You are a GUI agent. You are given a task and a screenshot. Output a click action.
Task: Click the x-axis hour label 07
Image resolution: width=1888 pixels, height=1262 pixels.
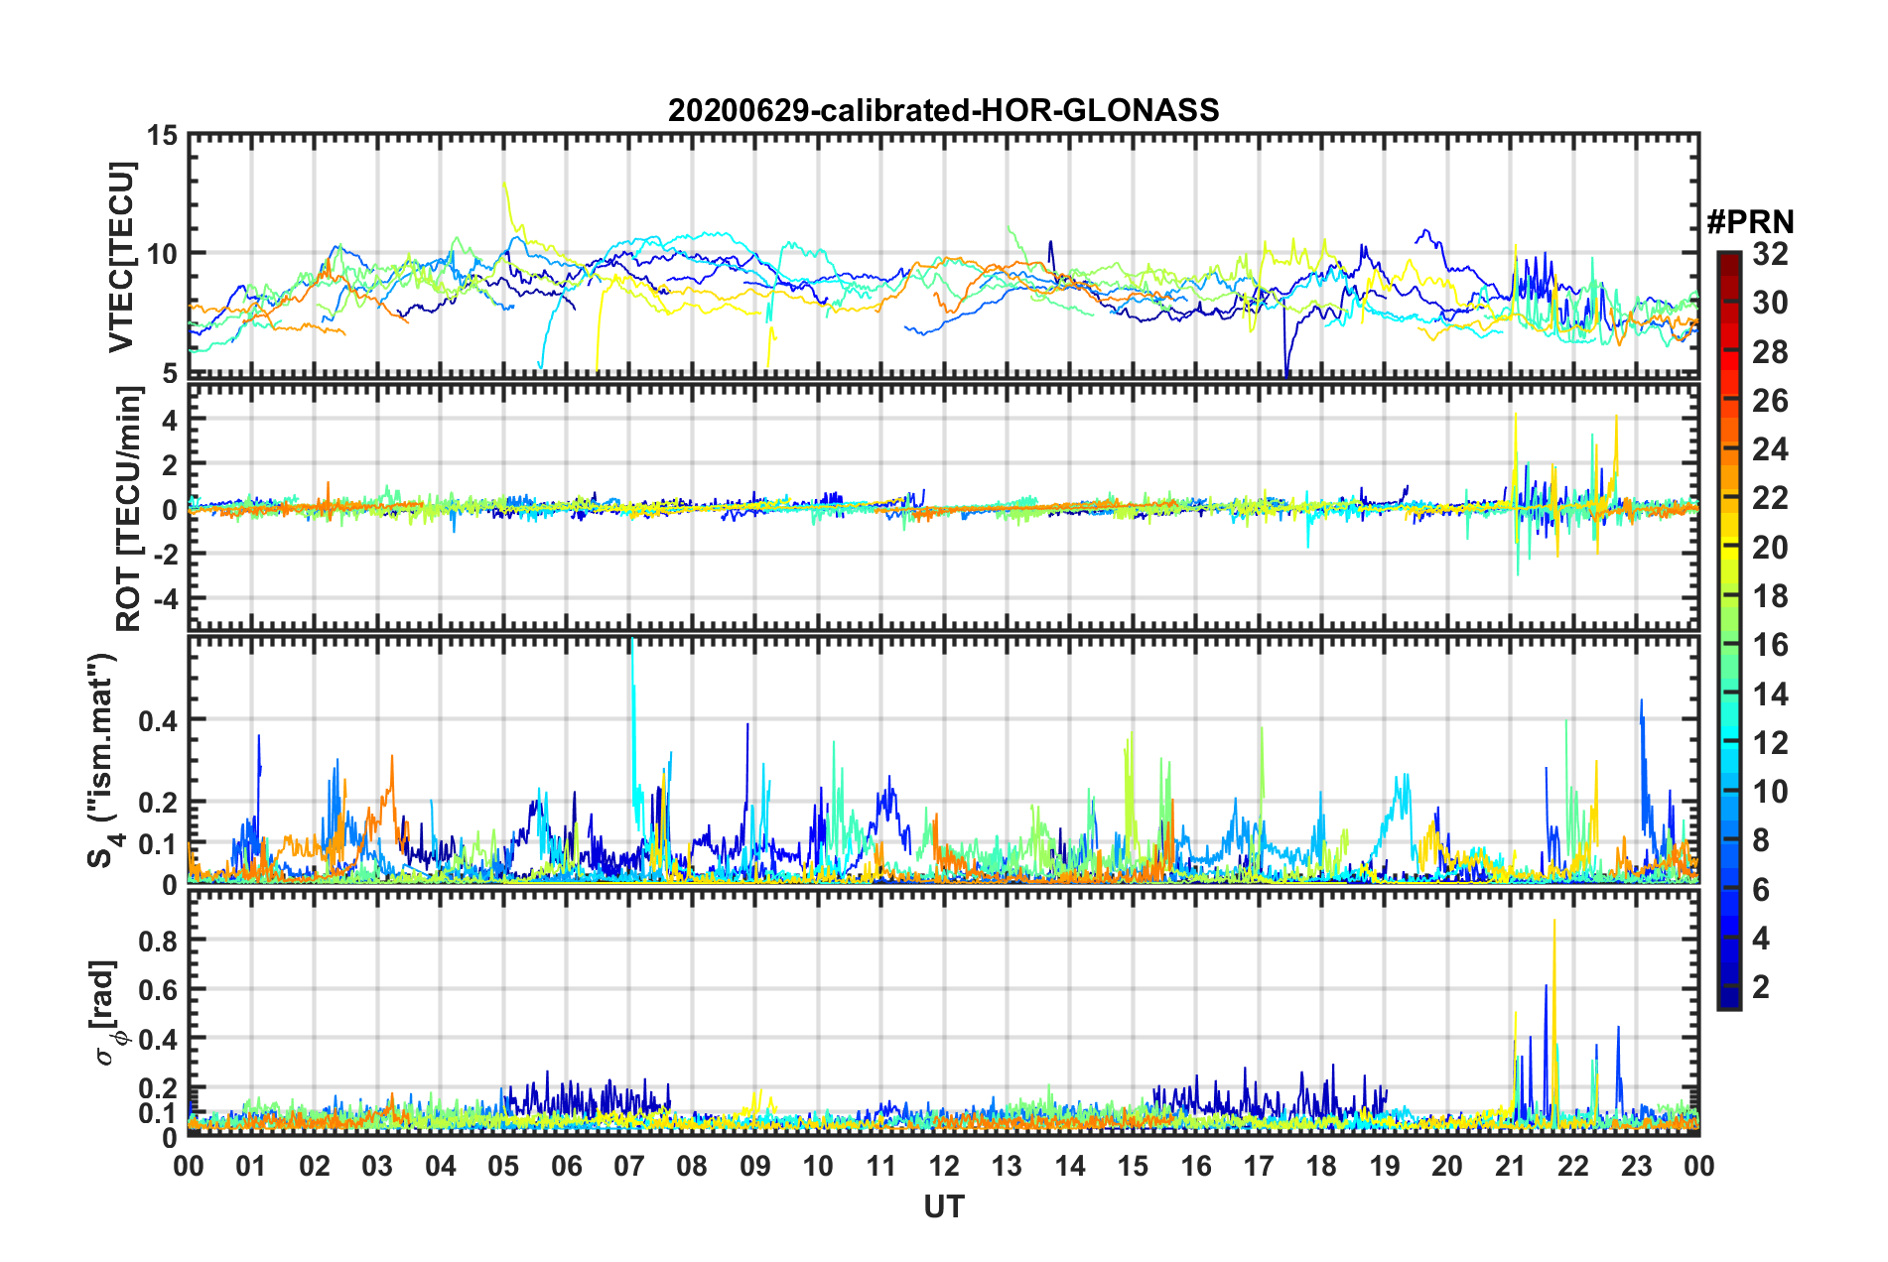629,1166
